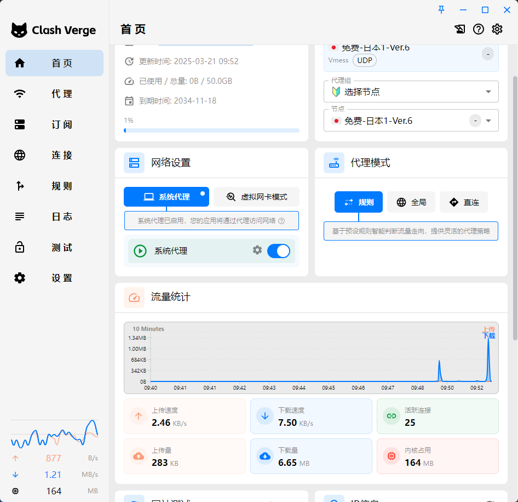Click the 下载 chart legend label
This screenshot has height=502, width=518.
(x=488, y=336)
